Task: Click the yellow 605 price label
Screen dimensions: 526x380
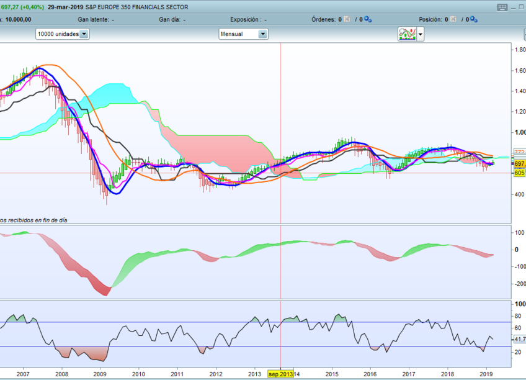Action: coord(519,173)
